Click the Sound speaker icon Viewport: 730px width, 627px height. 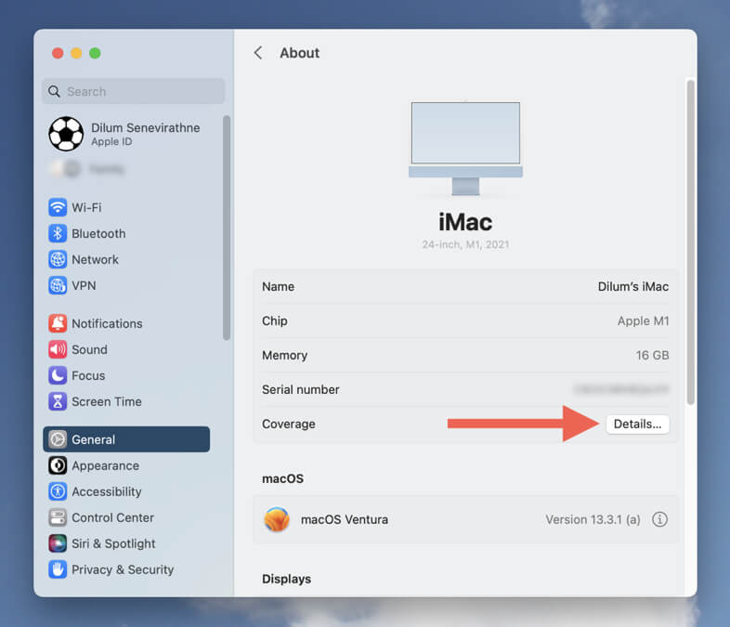tap(58, 349)
